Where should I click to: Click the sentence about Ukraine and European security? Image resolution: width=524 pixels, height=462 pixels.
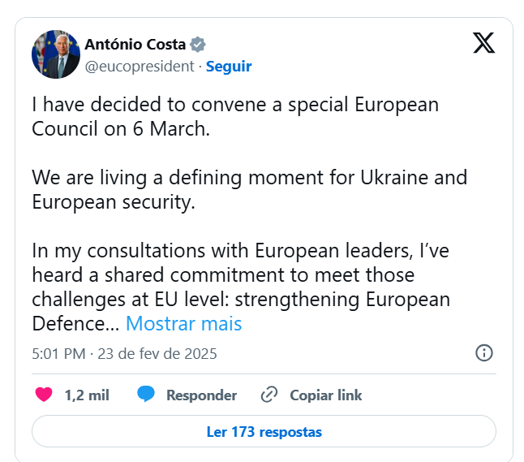tap(249, 189)
